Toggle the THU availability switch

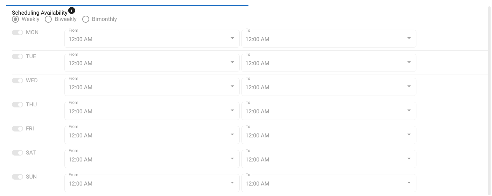tap(17, 105)
